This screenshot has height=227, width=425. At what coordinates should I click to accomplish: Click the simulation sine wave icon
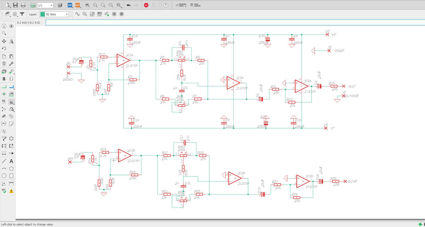point(77,14)
